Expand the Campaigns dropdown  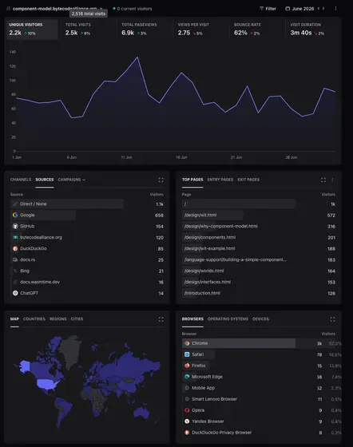[72, 180]
